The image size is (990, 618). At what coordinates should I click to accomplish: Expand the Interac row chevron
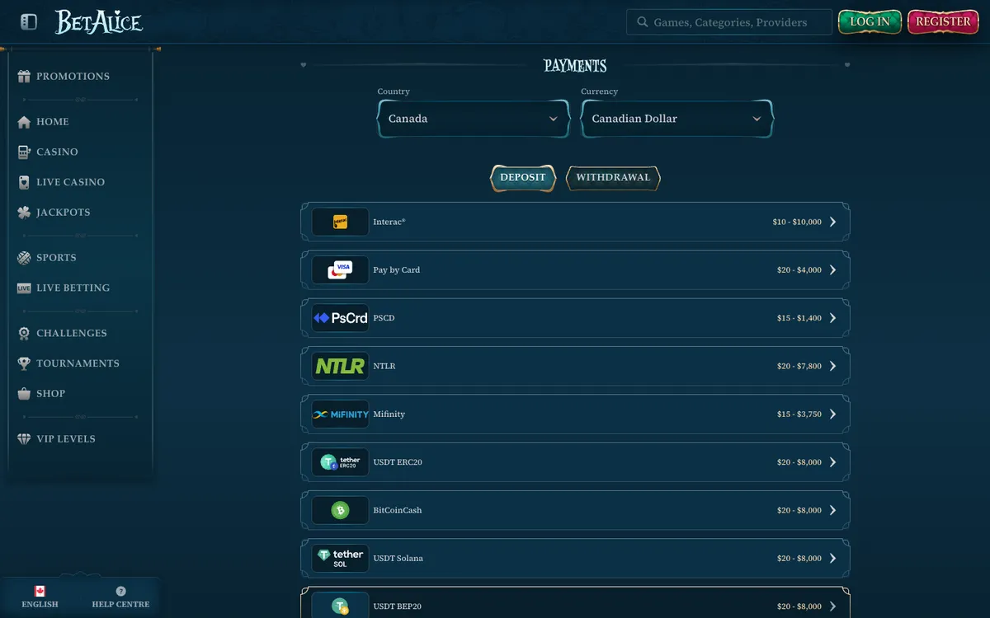pos(833,222)
